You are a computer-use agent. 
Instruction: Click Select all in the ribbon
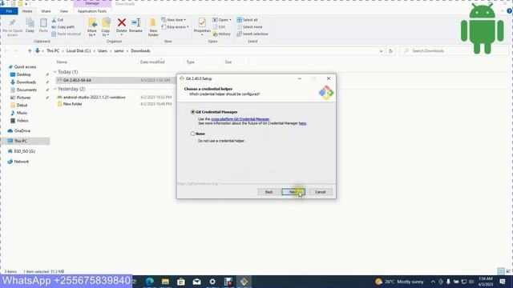[248, 20]
